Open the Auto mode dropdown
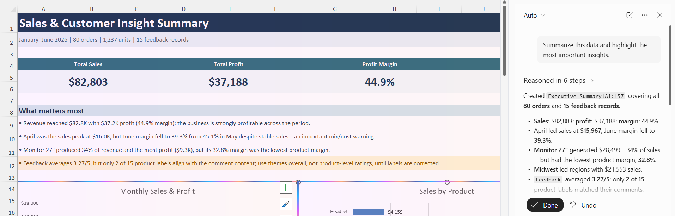The image size is (675, 216). coord(534,16)
